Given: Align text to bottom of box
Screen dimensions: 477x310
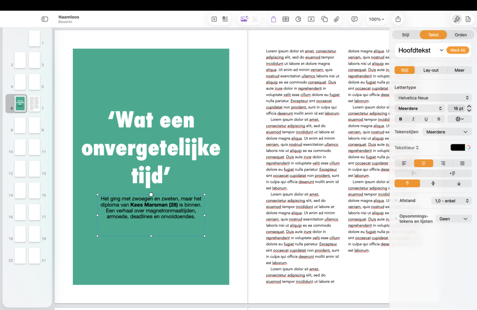Looking at the screenshot, I should (459, 184).
